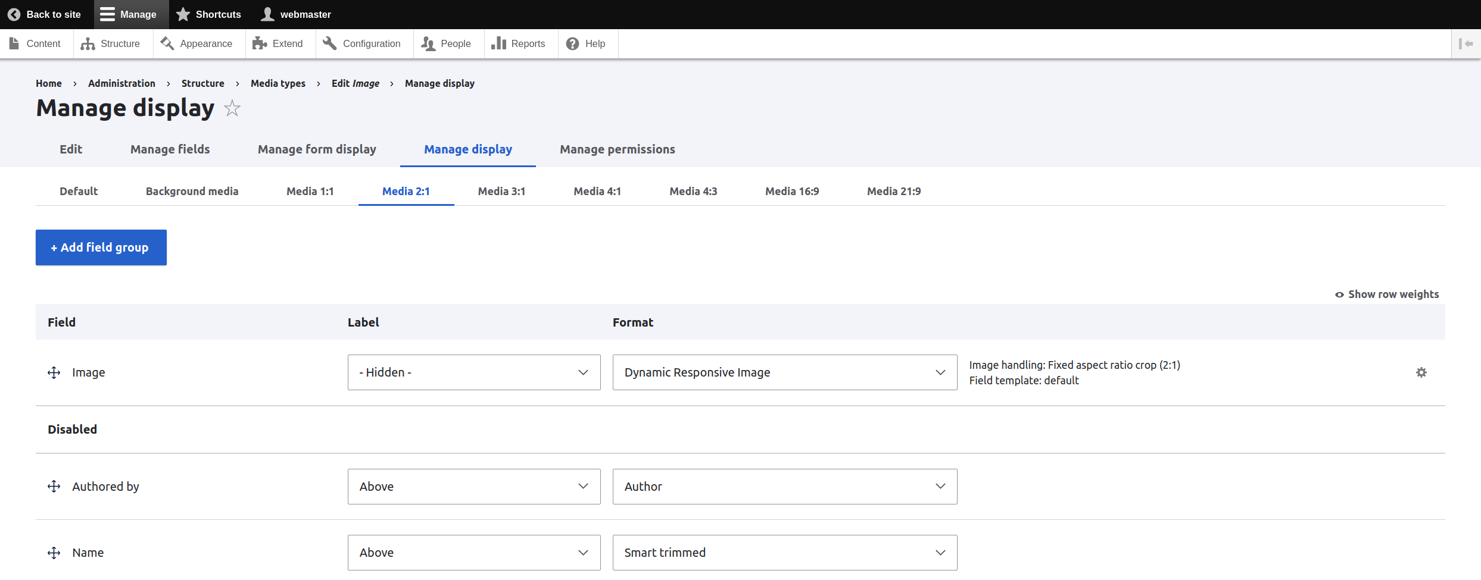
Task: Click the drag handle for Authored by row
Action: [x=54, y=487]
